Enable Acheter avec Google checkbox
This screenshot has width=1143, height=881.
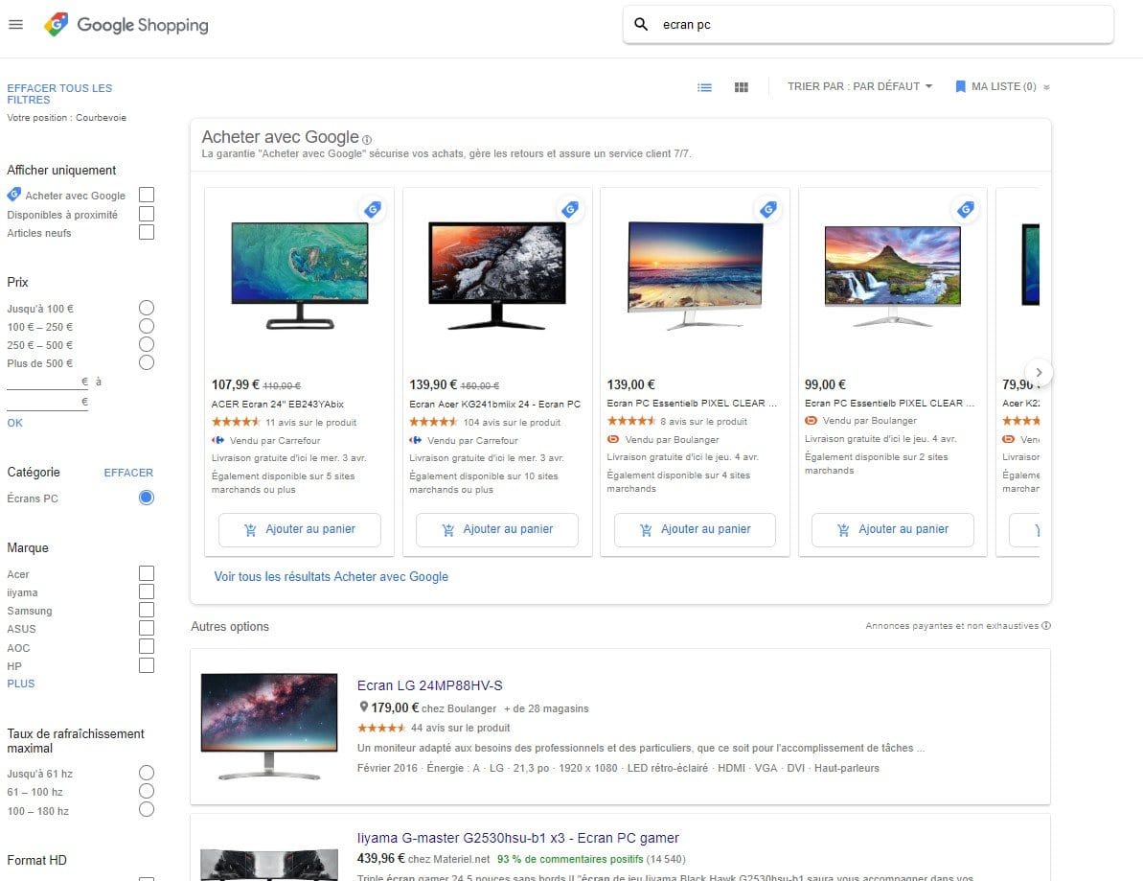(x=147, y=195)
